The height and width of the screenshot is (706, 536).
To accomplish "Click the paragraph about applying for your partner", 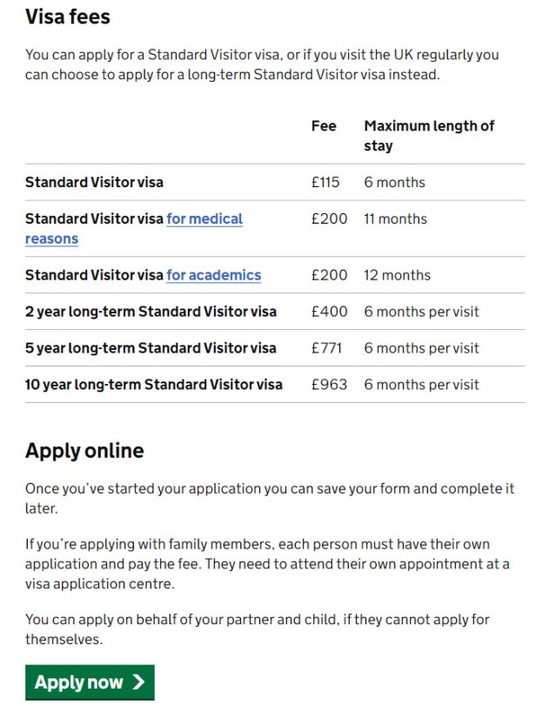I will [257, 629].
